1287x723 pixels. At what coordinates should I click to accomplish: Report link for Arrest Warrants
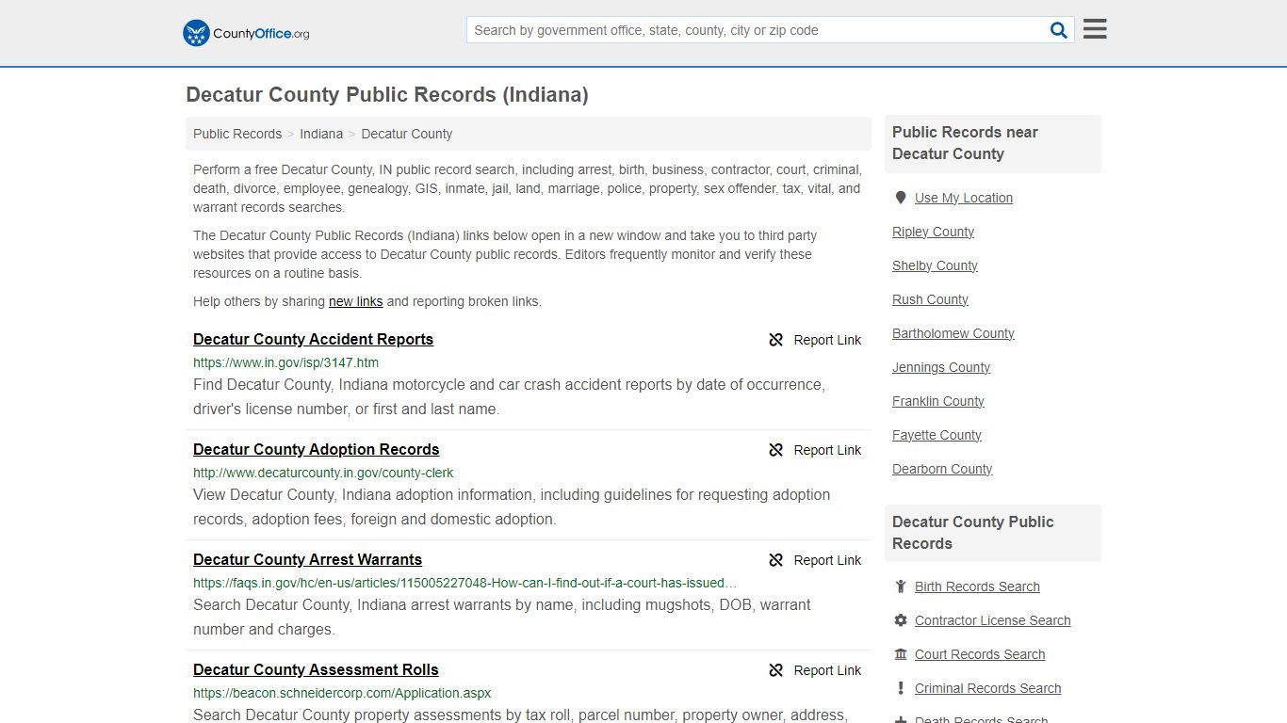point(827,560)
